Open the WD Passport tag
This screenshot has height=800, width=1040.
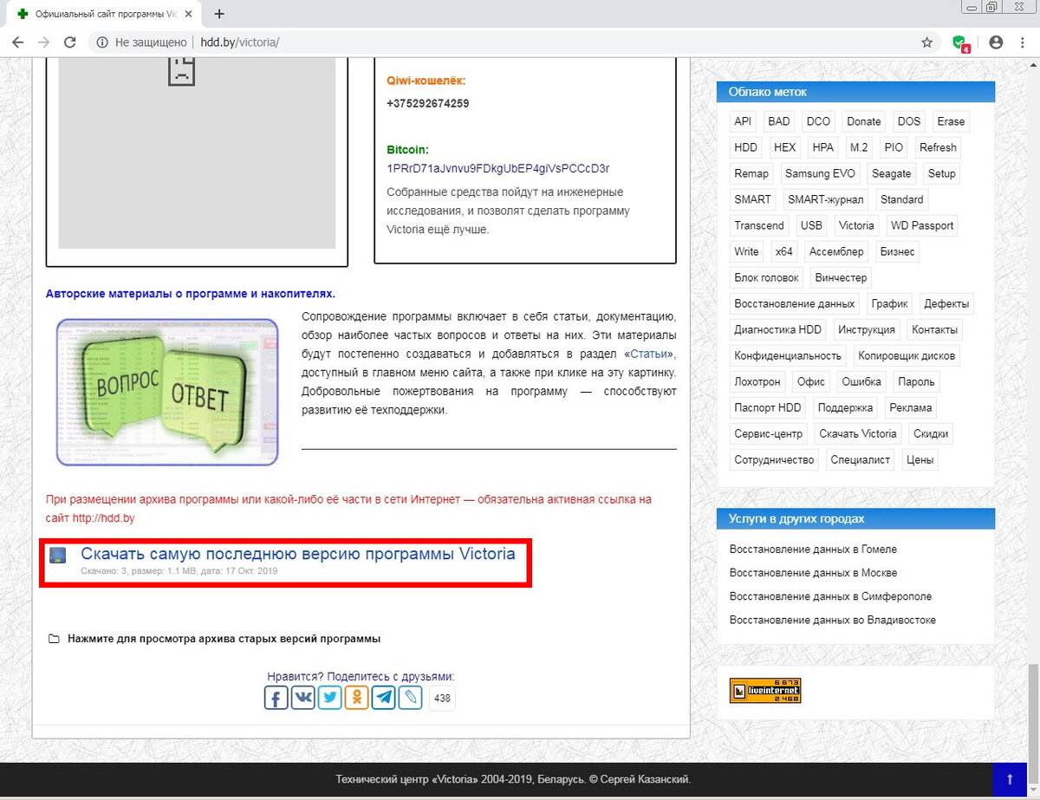click(922, 225)
